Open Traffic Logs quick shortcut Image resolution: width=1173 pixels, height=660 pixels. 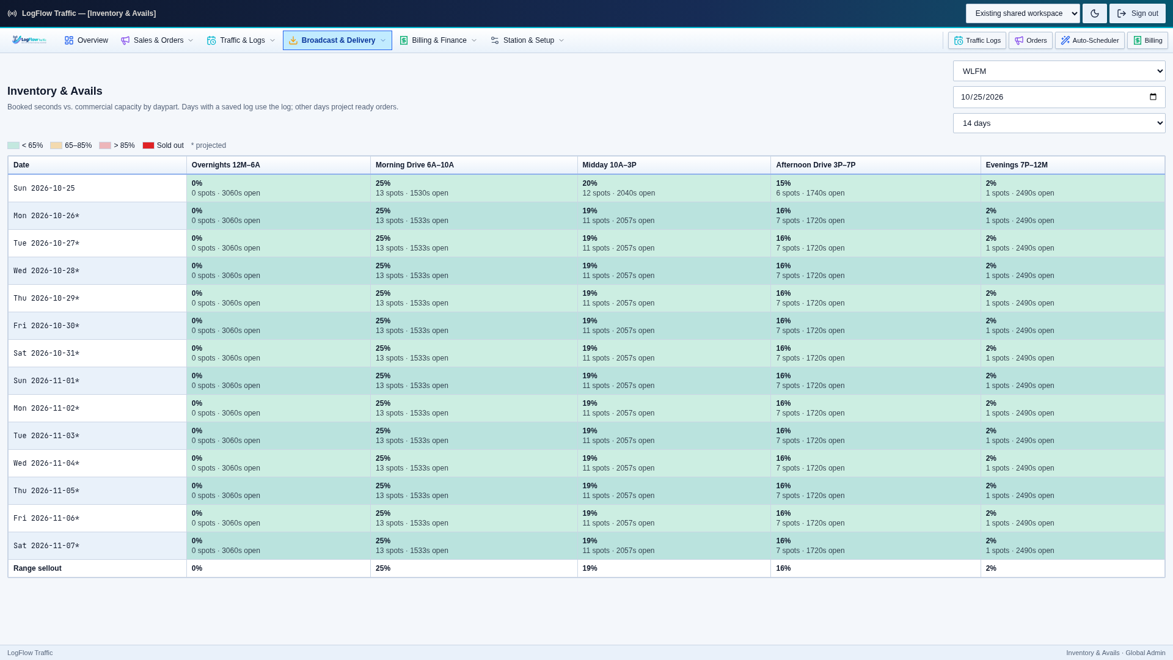click(x=977, y=40)
